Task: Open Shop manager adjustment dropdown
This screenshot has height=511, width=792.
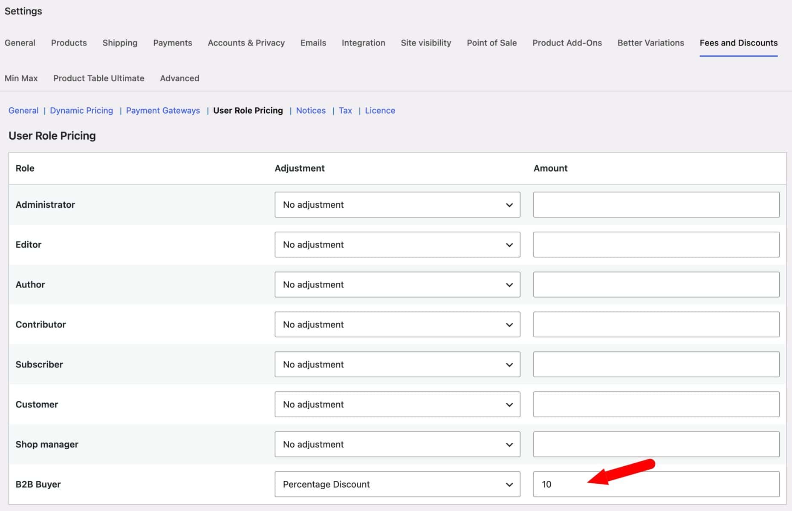Action: [397, 445]
